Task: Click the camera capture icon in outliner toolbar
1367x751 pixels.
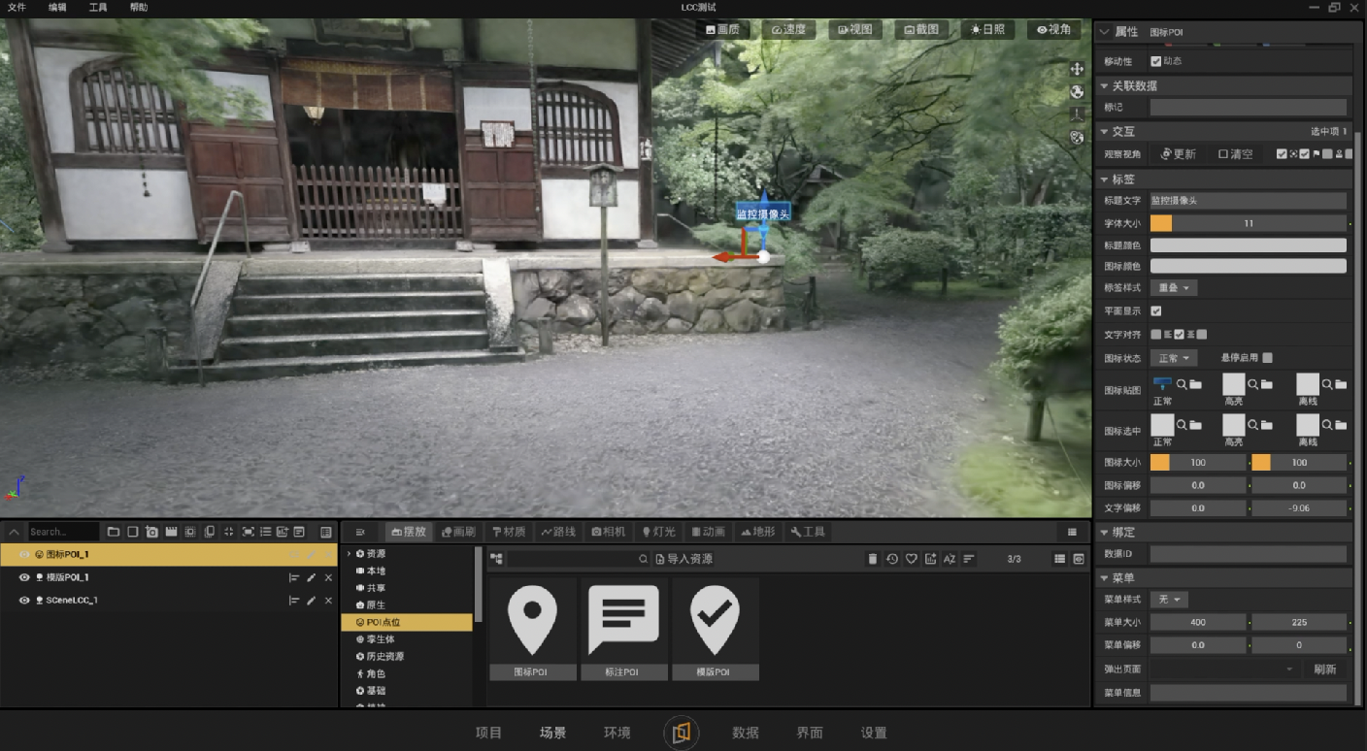Action: (x=152, y=532)
